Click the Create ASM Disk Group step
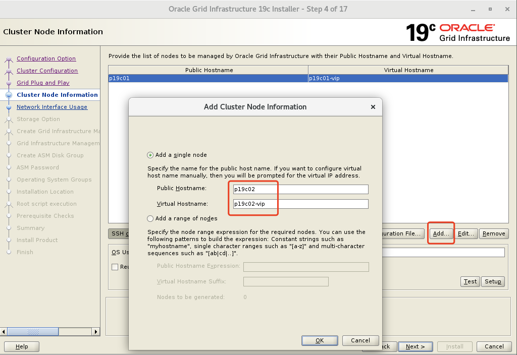 pos(50,155)
